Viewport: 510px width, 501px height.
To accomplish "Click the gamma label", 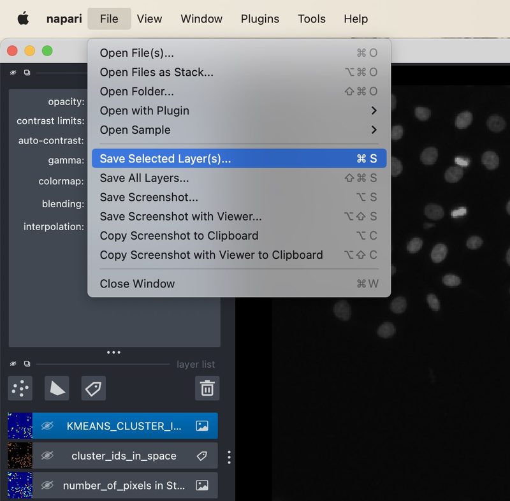I will 66,160.
